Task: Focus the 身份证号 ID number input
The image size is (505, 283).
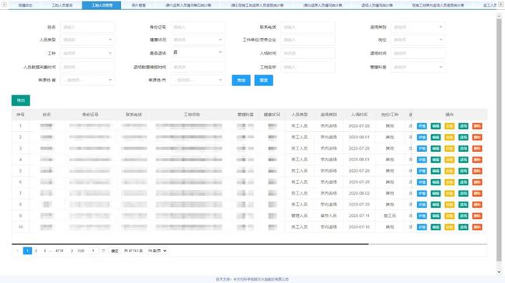Action: coord(197,27)
